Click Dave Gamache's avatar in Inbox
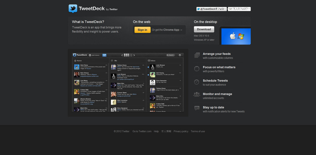This screenshot has width=316, height=155. pyautogui.click(x=153, y=82)
